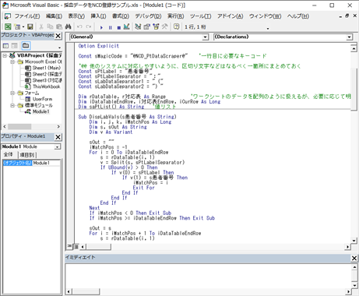This screenshot has height=296, width=359.
Task: Open the ファイル(F) menu
Action: coord(27,16)
